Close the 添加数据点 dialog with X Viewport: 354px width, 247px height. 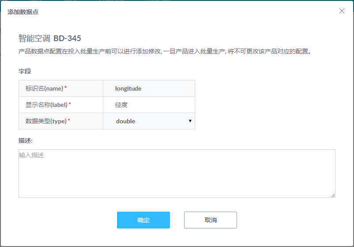(342, 11)
